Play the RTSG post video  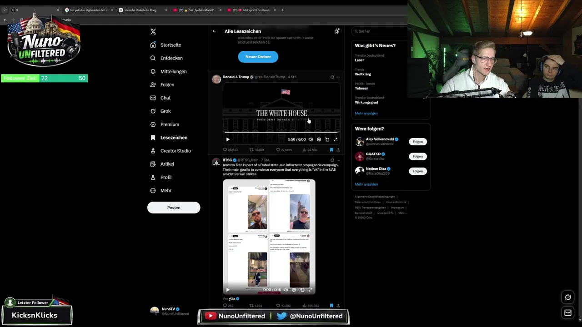pyautogui.click(x=228, y=290)
